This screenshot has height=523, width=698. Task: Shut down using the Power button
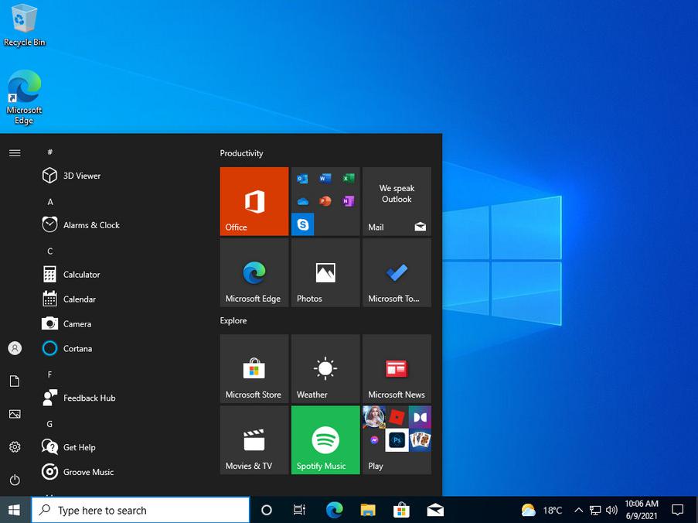point(14,480)
